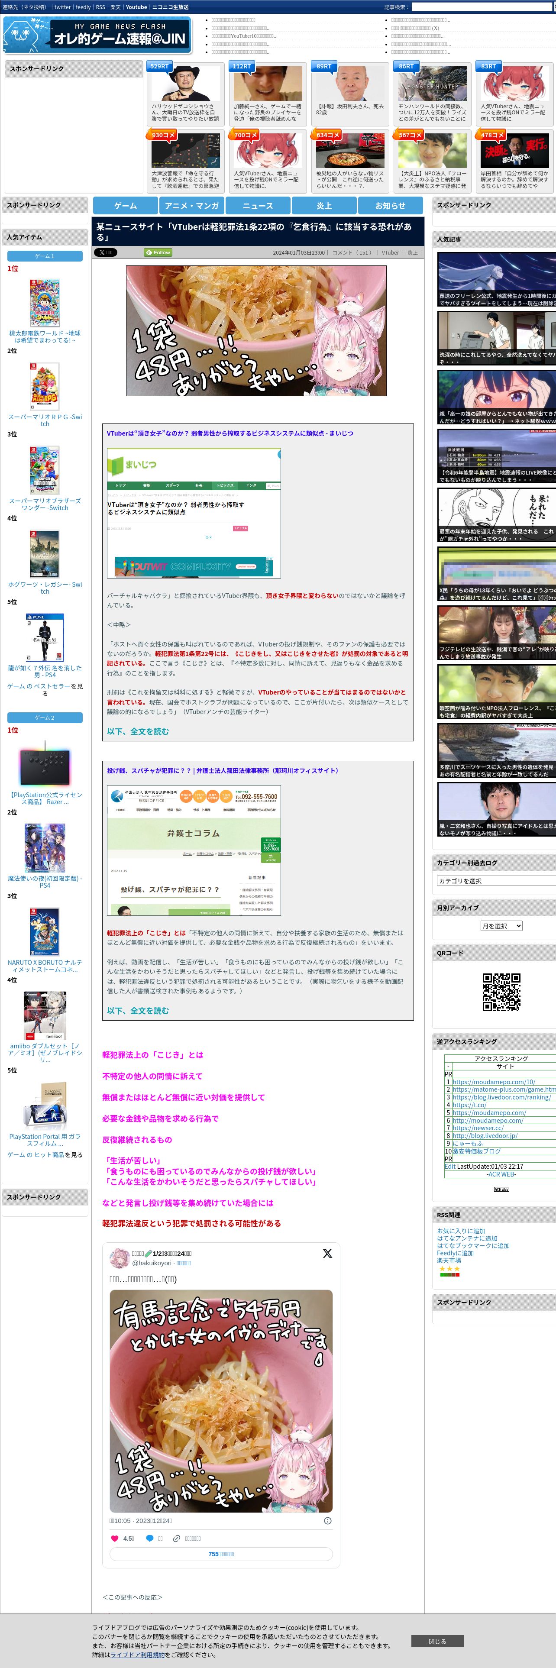
Task: Click the まいじつ article headline link
Action: [x=230, y=433]
